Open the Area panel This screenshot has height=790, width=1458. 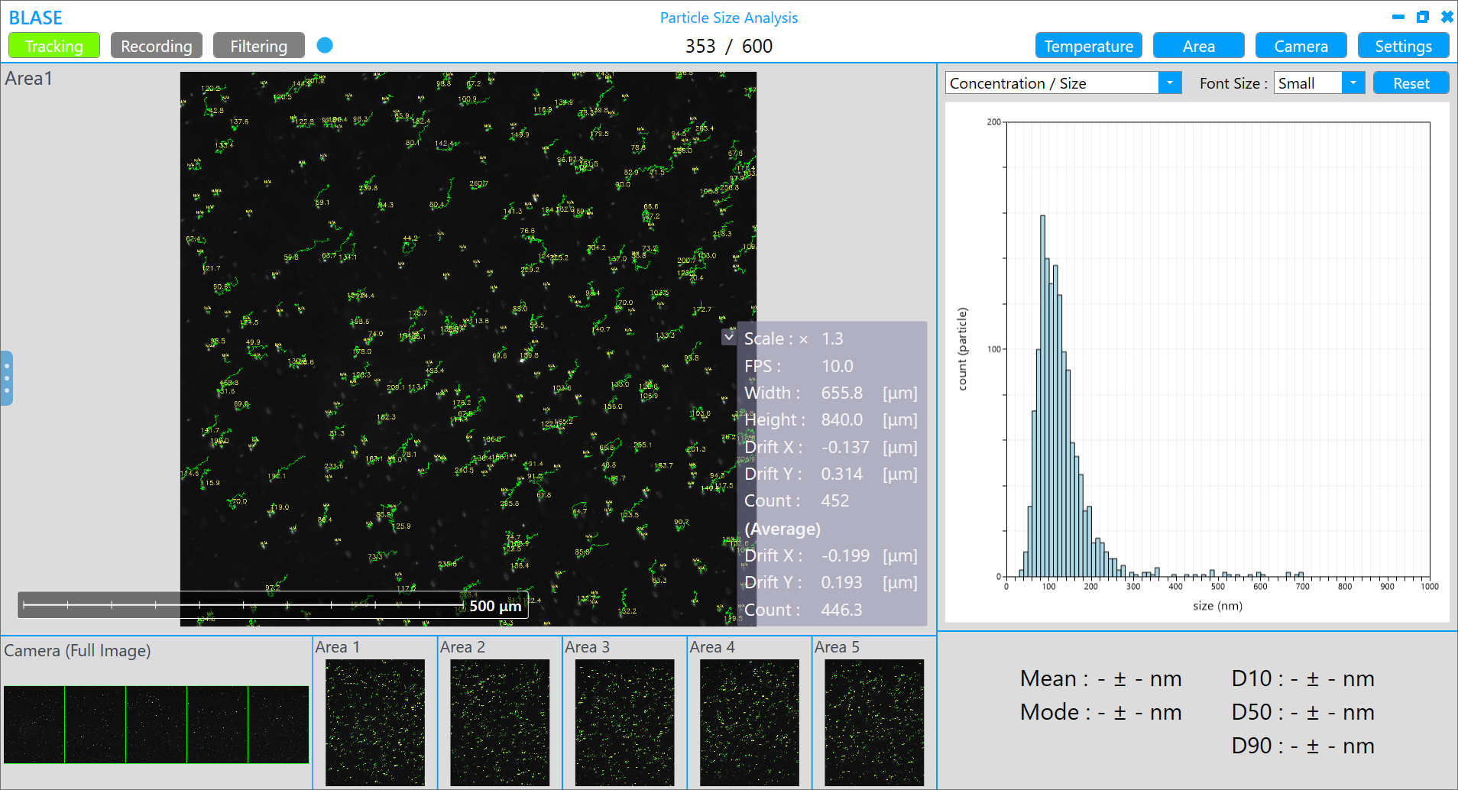(x=1198, y=46)
